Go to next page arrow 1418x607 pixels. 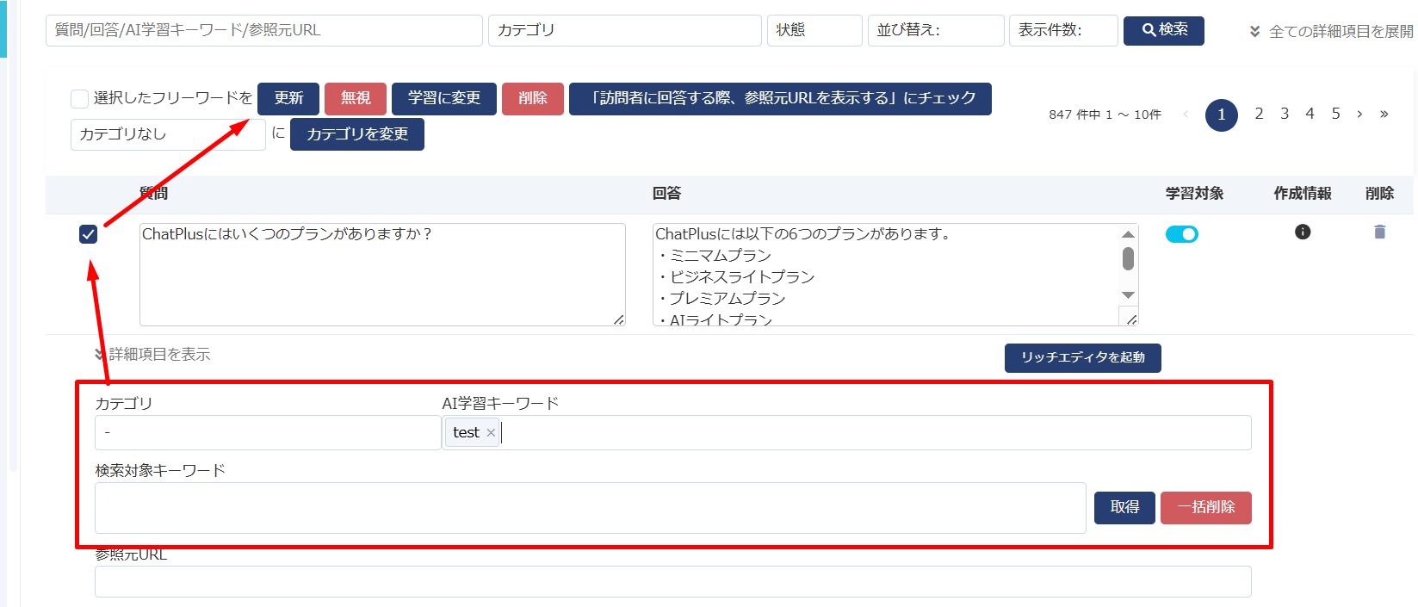[x=1359, y=114]
